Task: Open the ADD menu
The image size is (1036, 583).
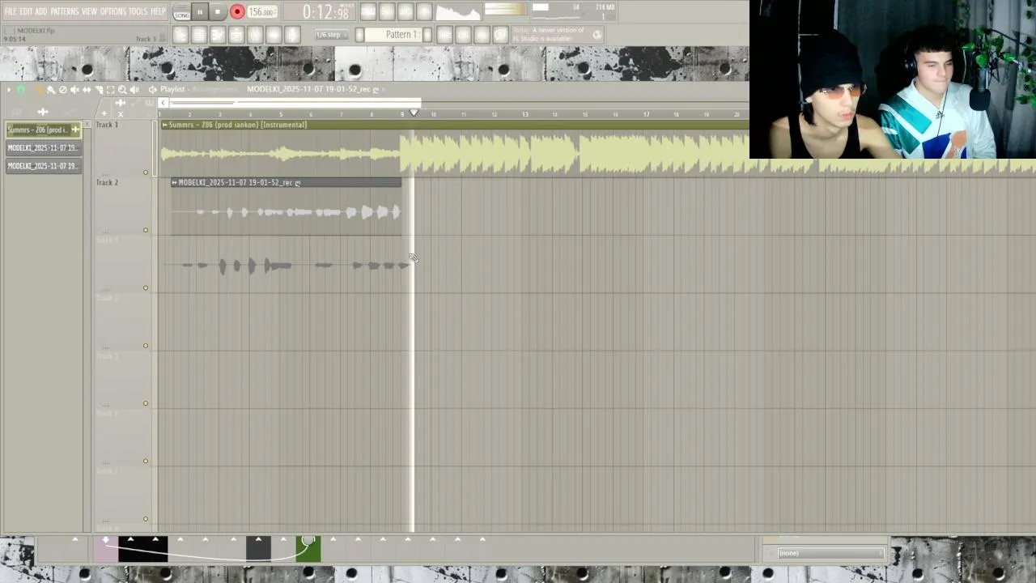Action: [x=41, y=11]
